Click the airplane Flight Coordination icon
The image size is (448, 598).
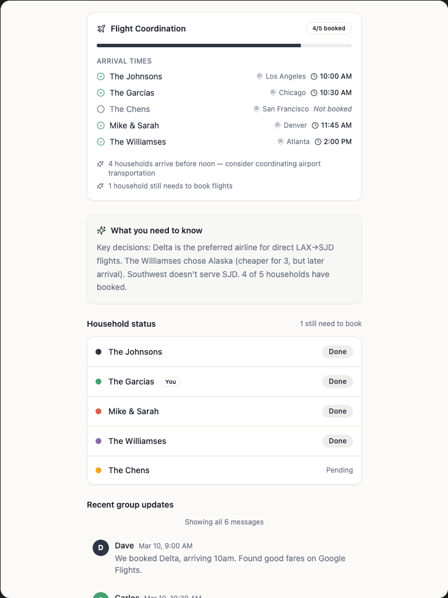(101, 29)
